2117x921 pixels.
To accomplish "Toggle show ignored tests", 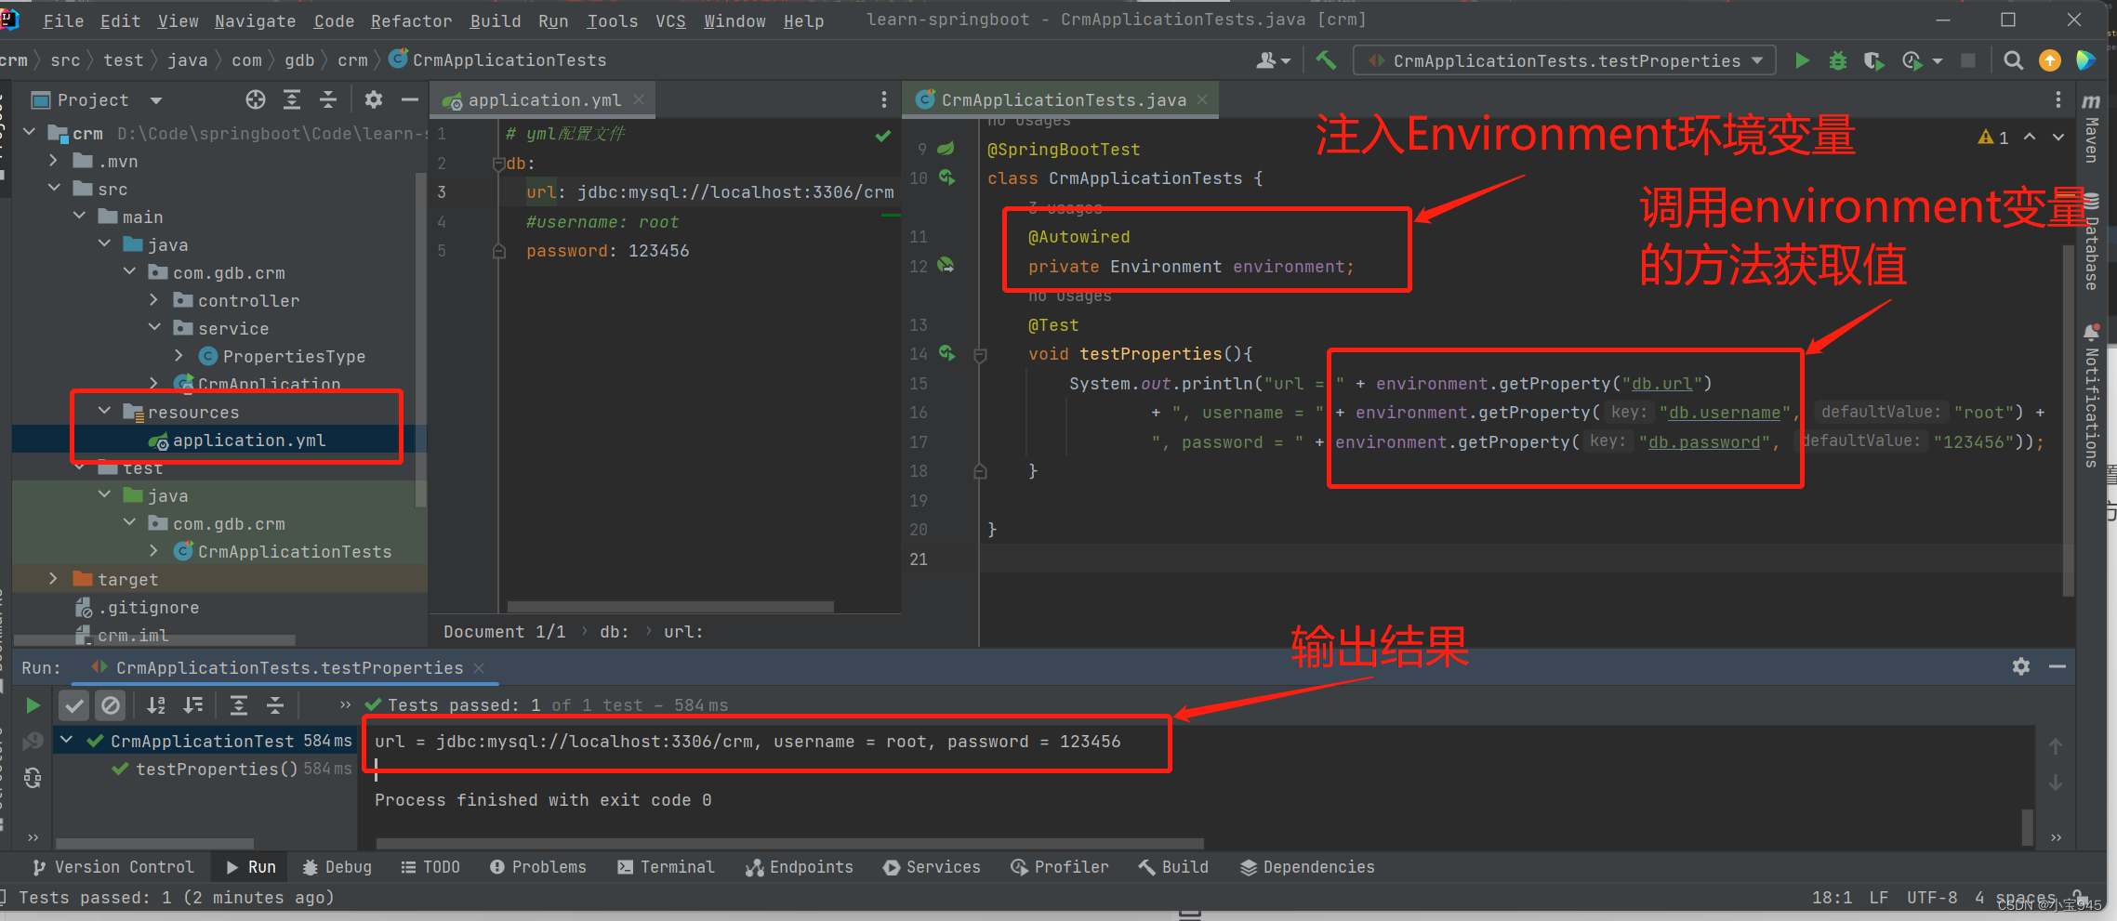I will click(x=111, y=705).
